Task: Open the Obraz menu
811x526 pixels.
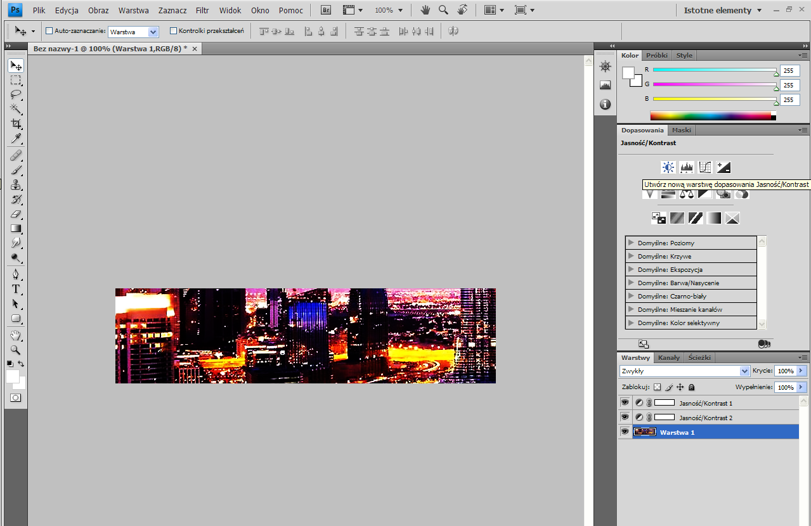Action: pos(98,11)
